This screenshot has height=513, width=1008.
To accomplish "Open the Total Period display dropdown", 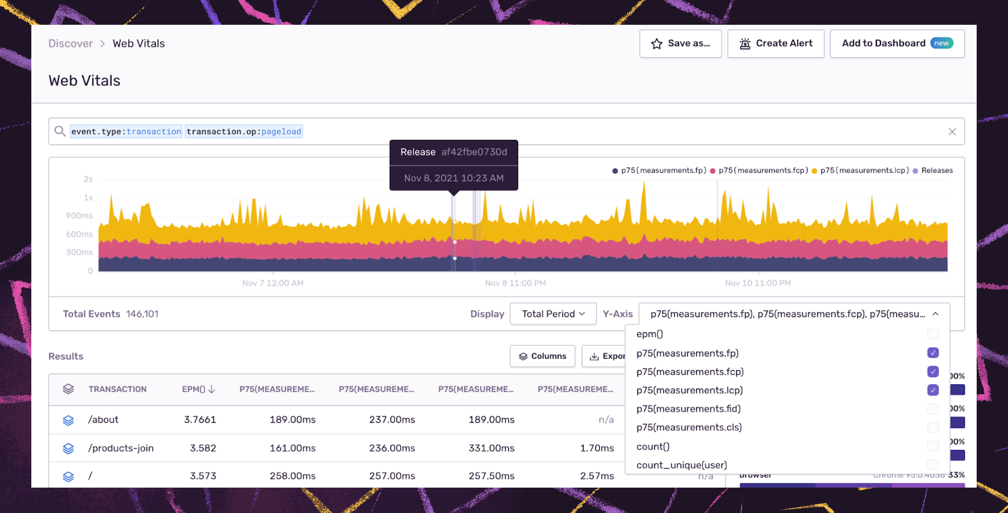I will [553, 314].
